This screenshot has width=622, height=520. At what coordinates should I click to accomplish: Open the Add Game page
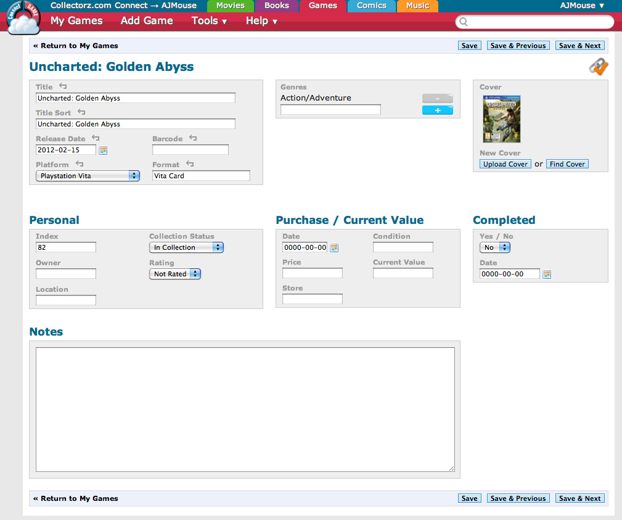147,20
